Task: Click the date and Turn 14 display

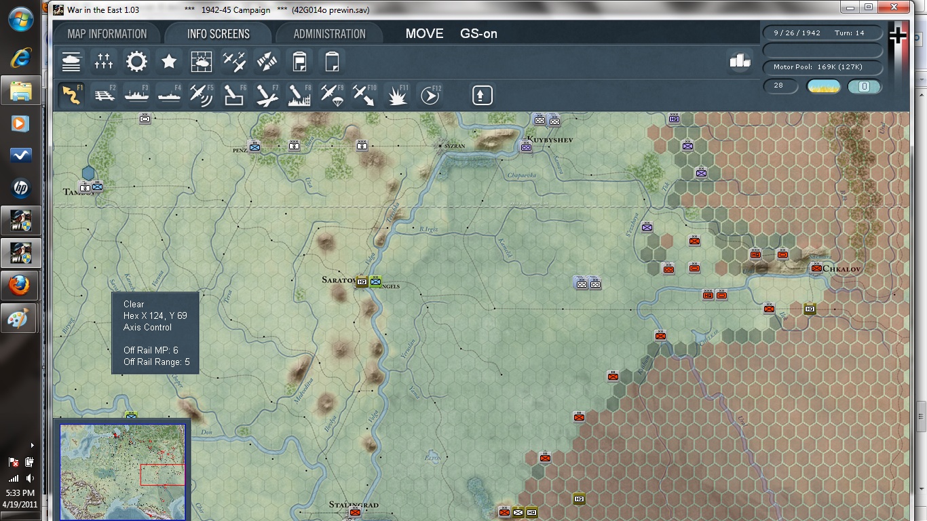Action: click(x=822, y=33)
